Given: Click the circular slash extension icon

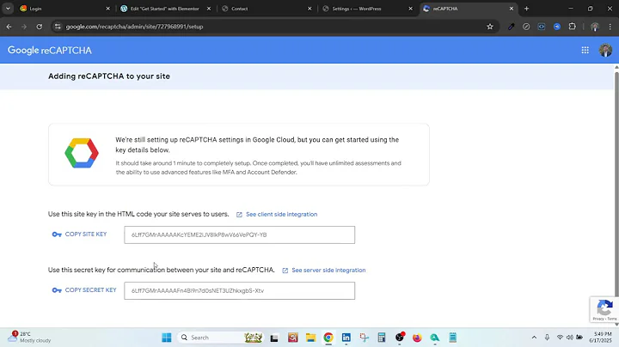Looking at the screenshot, I should pyautogui.click(x=526, y=27).
